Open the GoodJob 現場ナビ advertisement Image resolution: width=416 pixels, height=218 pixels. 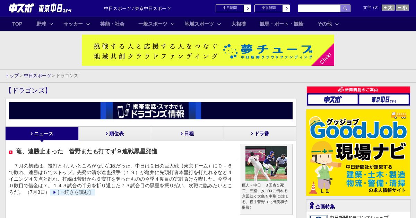(x=358, y=153)
